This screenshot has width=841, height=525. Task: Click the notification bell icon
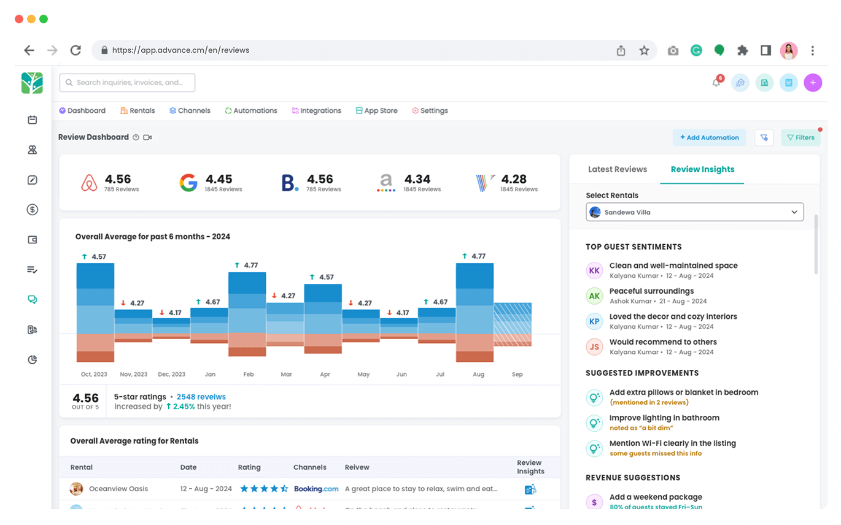[x=716, y=83]
